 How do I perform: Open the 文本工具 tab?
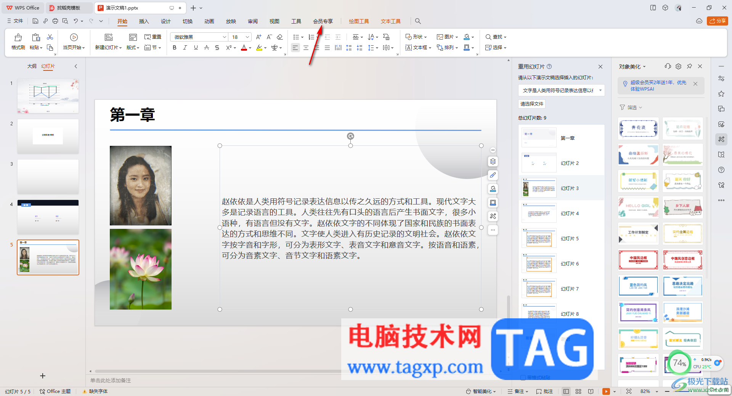390,21
